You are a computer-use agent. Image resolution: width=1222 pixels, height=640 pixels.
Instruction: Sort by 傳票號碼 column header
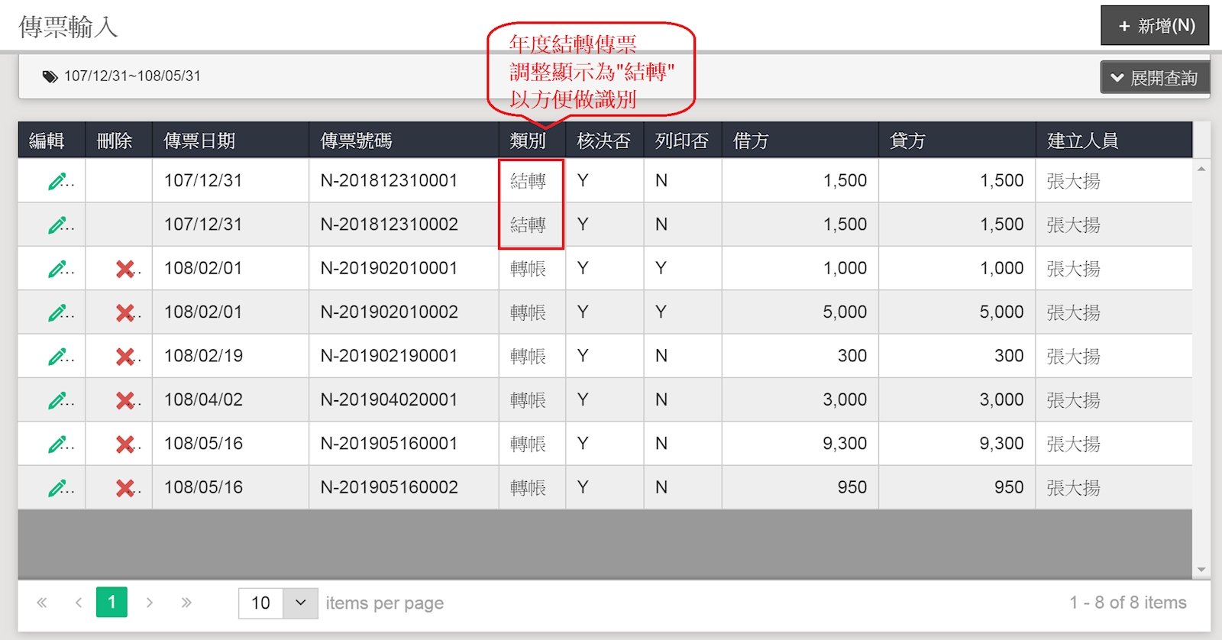point(356,141)
